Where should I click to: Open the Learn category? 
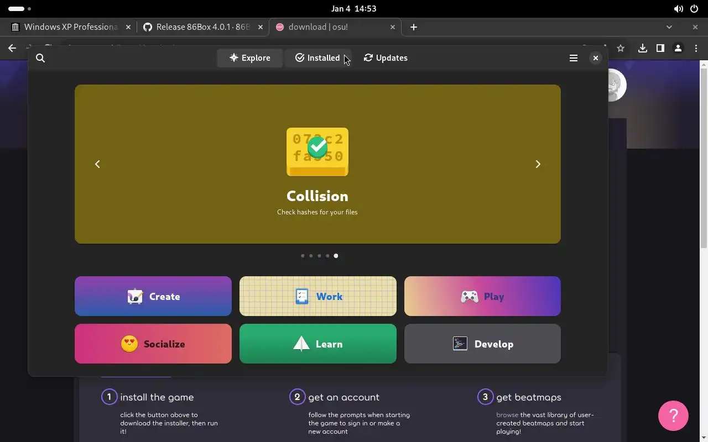click(x=318, y=344)
